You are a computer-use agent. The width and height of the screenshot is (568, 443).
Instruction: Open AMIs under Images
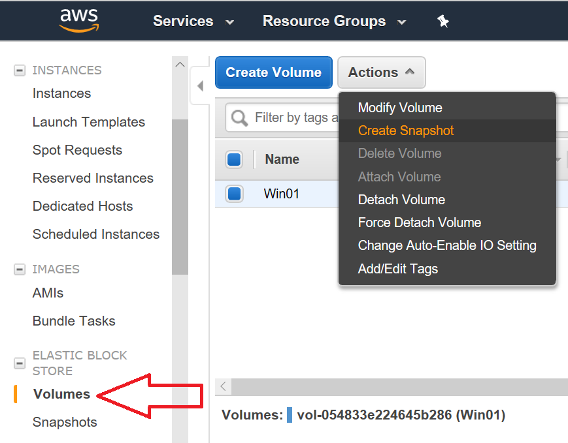(48, 293)
